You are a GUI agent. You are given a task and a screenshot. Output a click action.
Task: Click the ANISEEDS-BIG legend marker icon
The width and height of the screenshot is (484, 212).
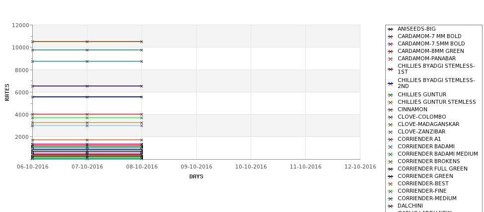[x=390, y=30]
